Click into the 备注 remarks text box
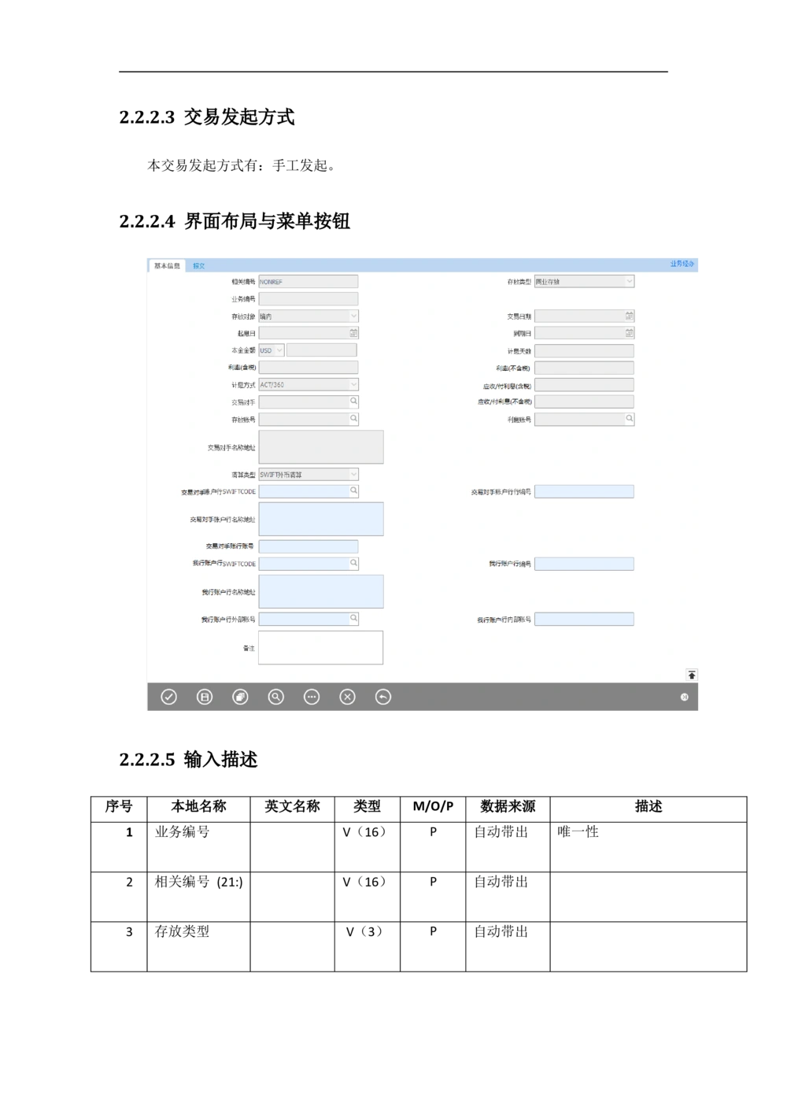Viewport: 787px width, 1114px height. (x=320, y=647)
